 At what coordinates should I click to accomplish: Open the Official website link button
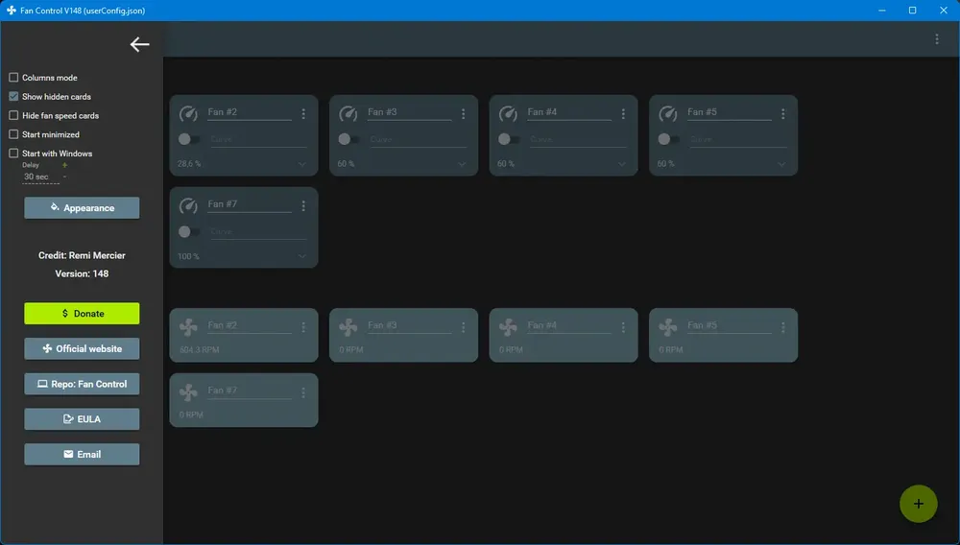(x=82, y=348)
